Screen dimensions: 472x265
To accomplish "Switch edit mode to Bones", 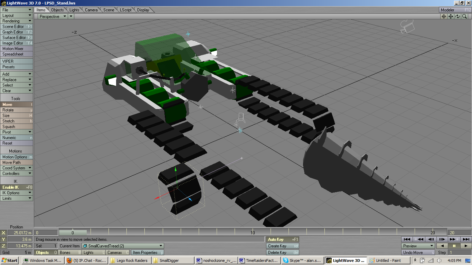I will tap(70, 253).
